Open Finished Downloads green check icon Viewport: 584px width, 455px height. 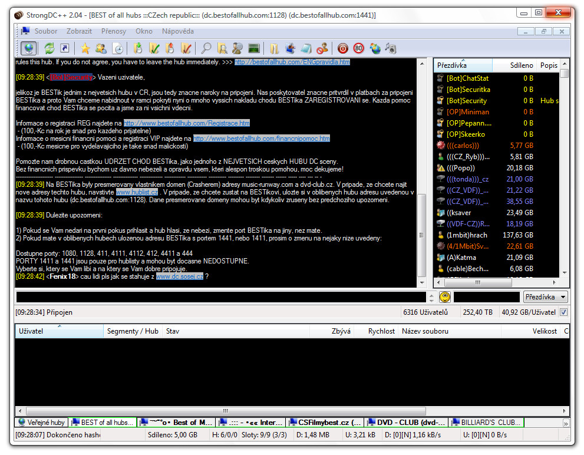154,48
